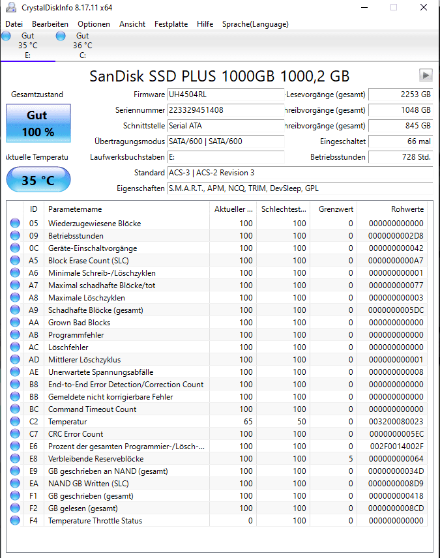Click status icon for Command Timeout Count
Image resolution: width=440 pixels, height=558 pixels.
(15, 409)
